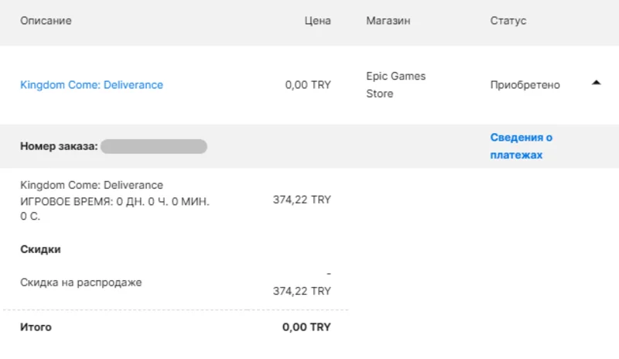This screenshot has width=619, height=359.
Task: Click the Kingdom Come: Deliverance line item name
Action: tap(91, 185)
